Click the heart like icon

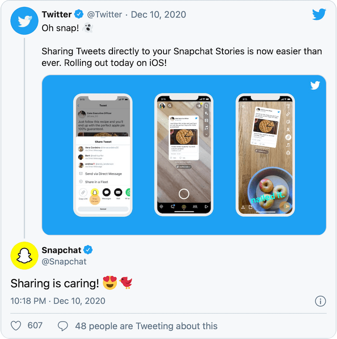(16, 326)
